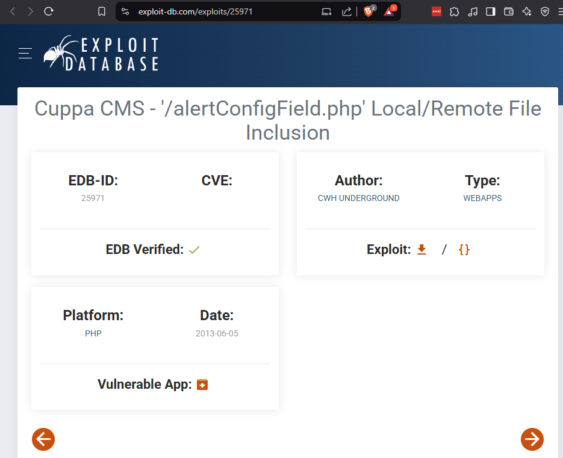View raw exploit code via braces icon
Image resolution: width=563 pixels, height=458 pixels.
(x=464, y=249)
